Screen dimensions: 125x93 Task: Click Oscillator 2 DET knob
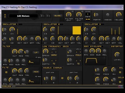(x=66, y=39)
